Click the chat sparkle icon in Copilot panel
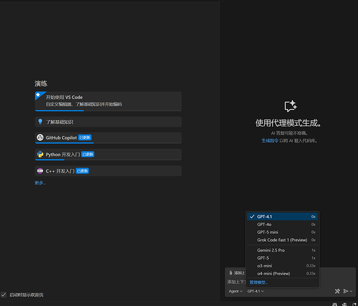 pyautogui.click(x=290, y=106)
